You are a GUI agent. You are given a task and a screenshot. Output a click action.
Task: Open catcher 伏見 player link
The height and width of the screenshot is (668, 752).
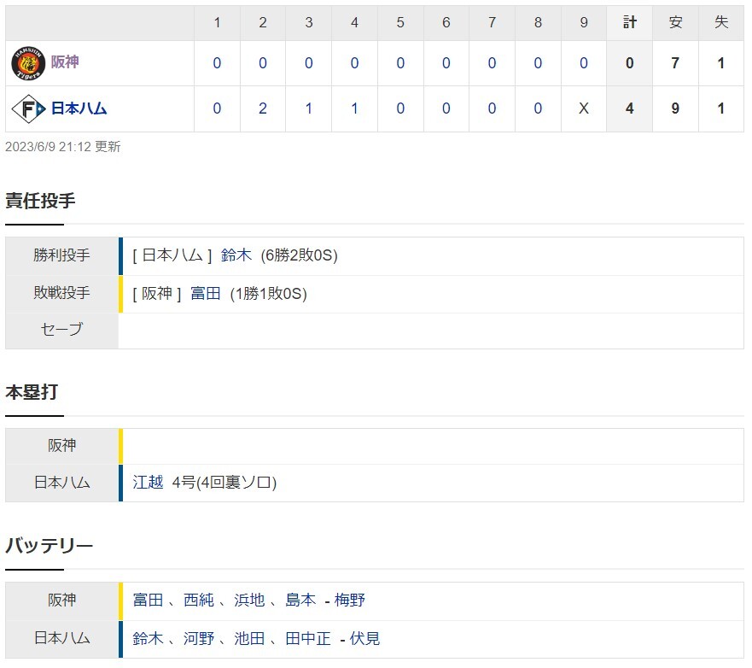coord(365,639)
